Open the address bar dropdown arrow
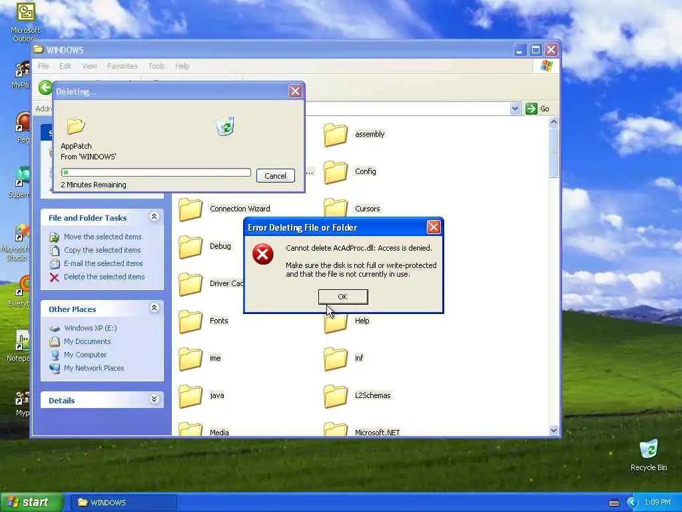The image size is (682, 512). pos(515,109)
